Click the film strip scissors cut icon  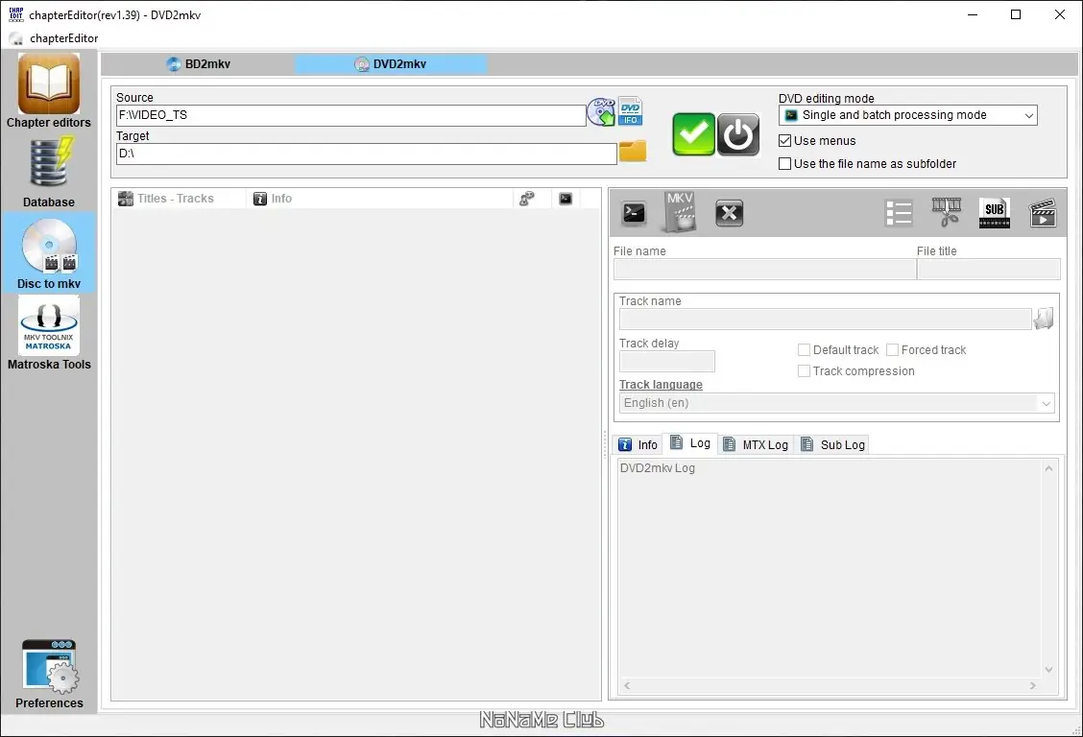(x=947, y=212)
